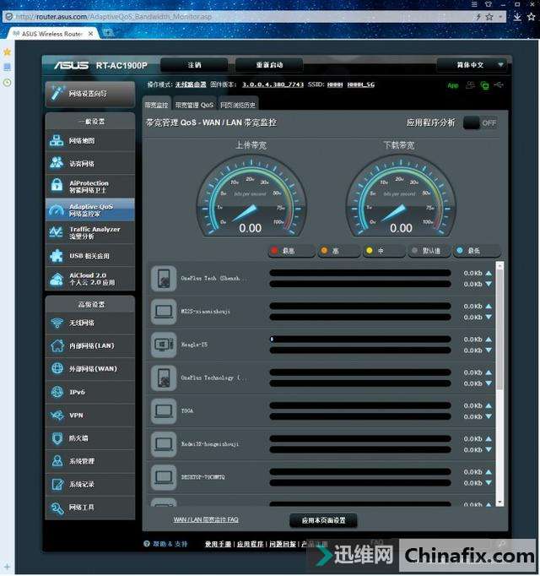540x576 pixels.
Task: Bookmark page with address bar star
Action: (x=489, y=17)
